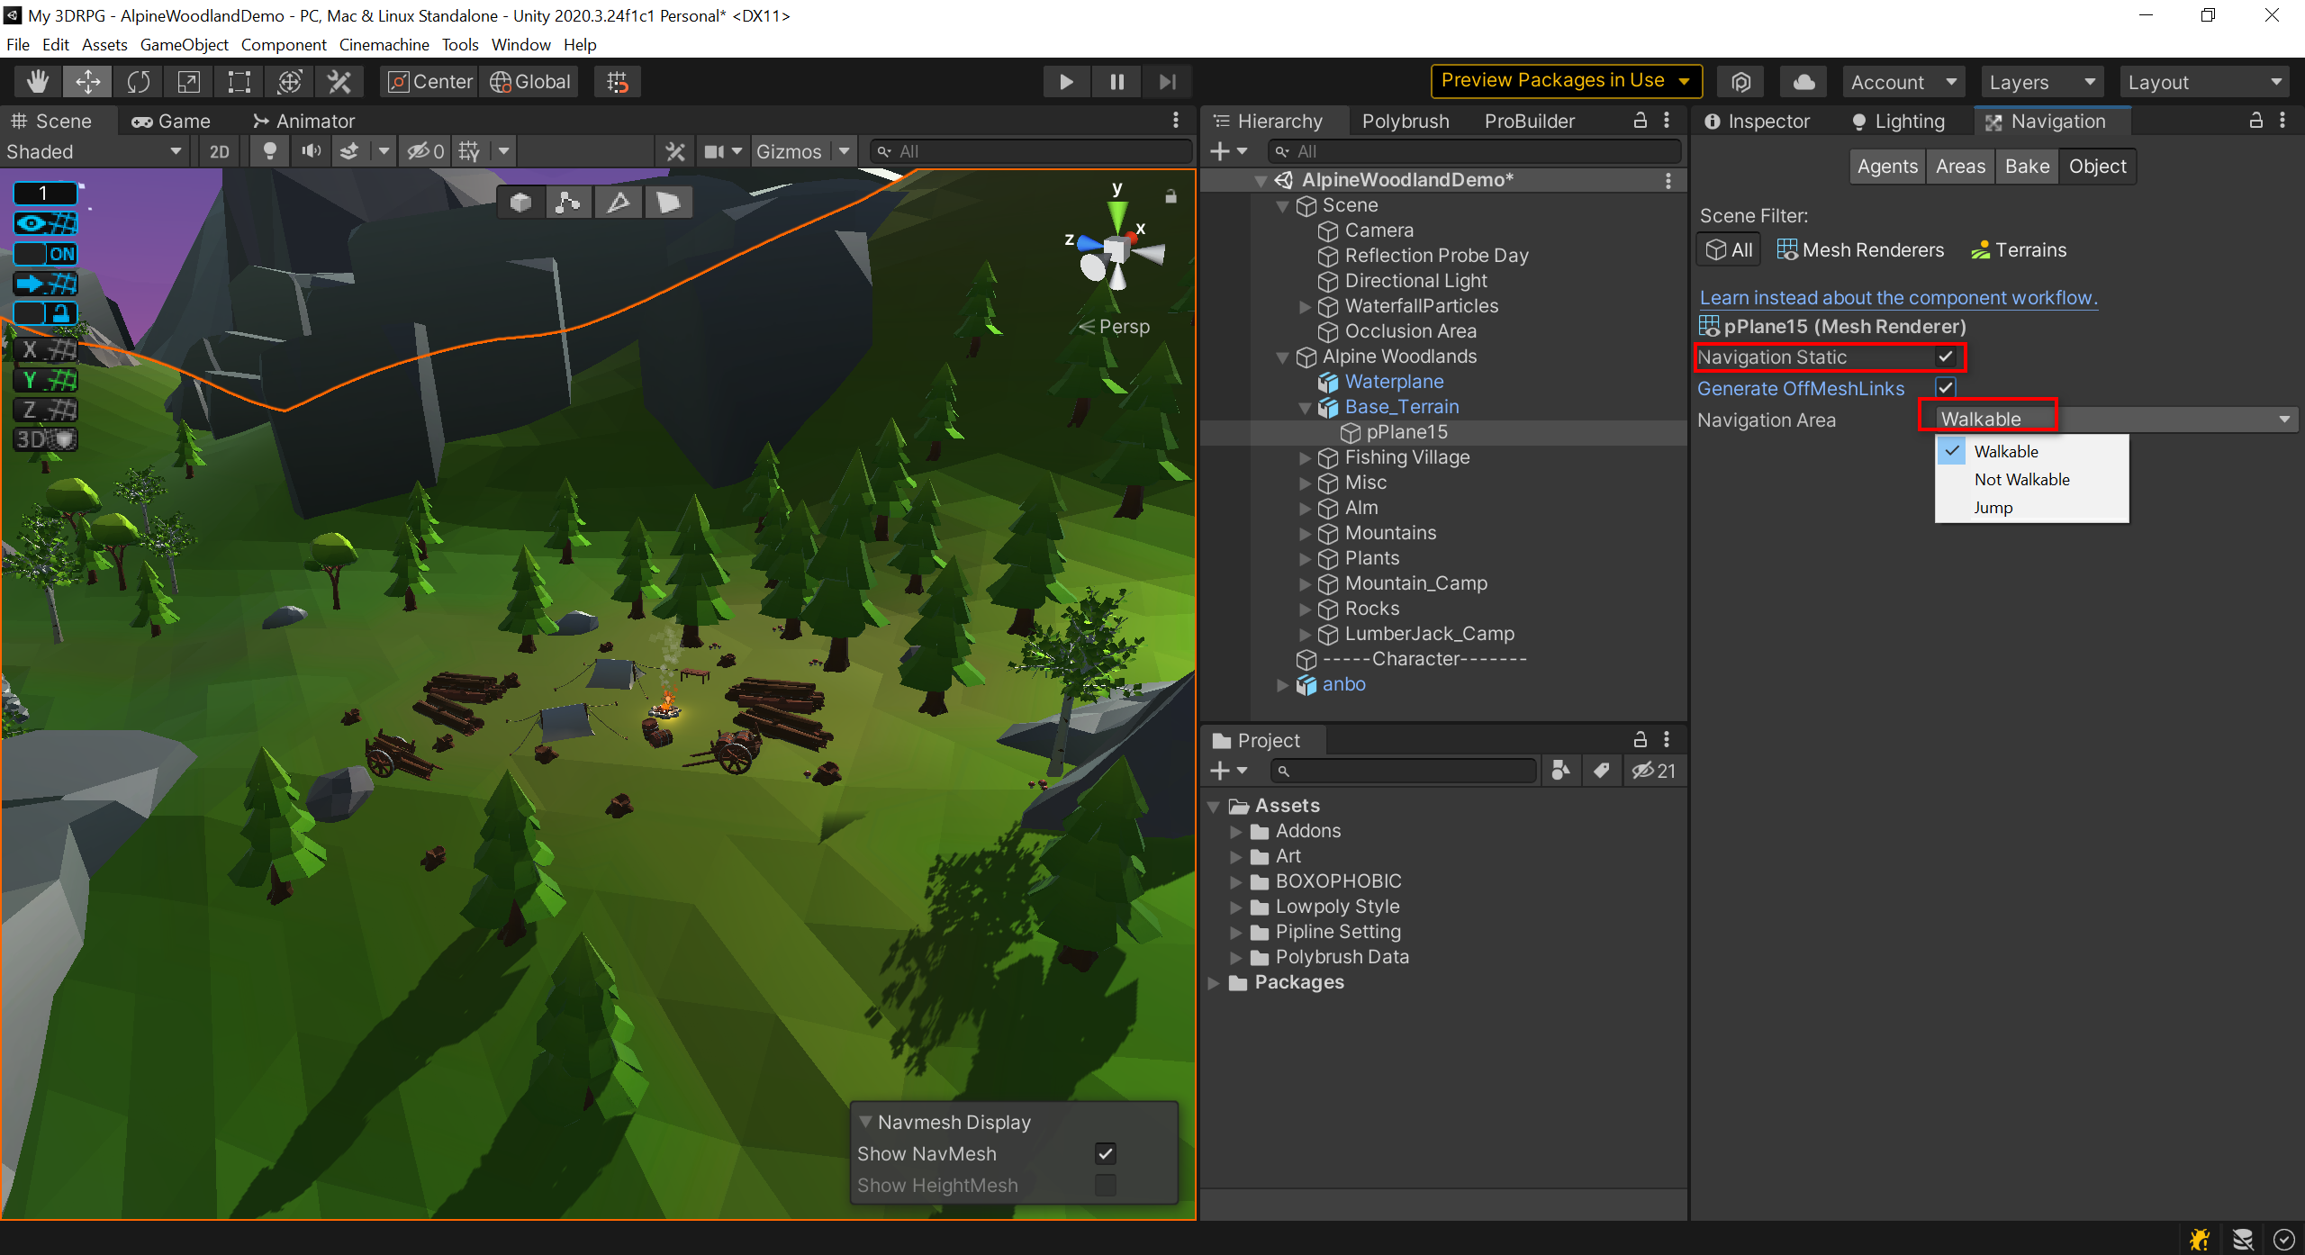Select the Hand tool
2305x1255 pixels.
38,82
